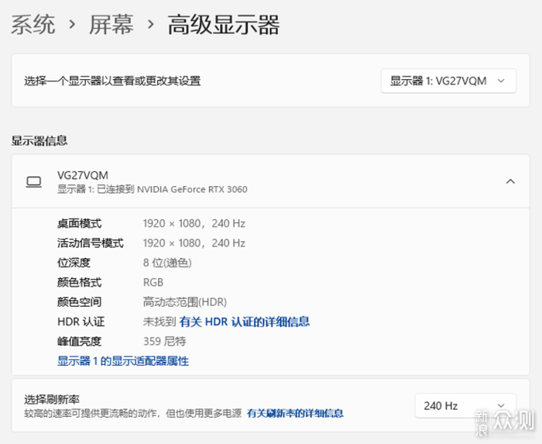
Task: Click the 选择一个显示器以查看或更改其设置 label
Action: pyautogui.click(x=112, y=81)
